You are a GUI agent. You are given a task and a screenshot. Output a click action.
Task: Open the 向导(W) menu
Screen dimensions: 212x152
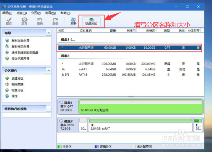point(50,13)
